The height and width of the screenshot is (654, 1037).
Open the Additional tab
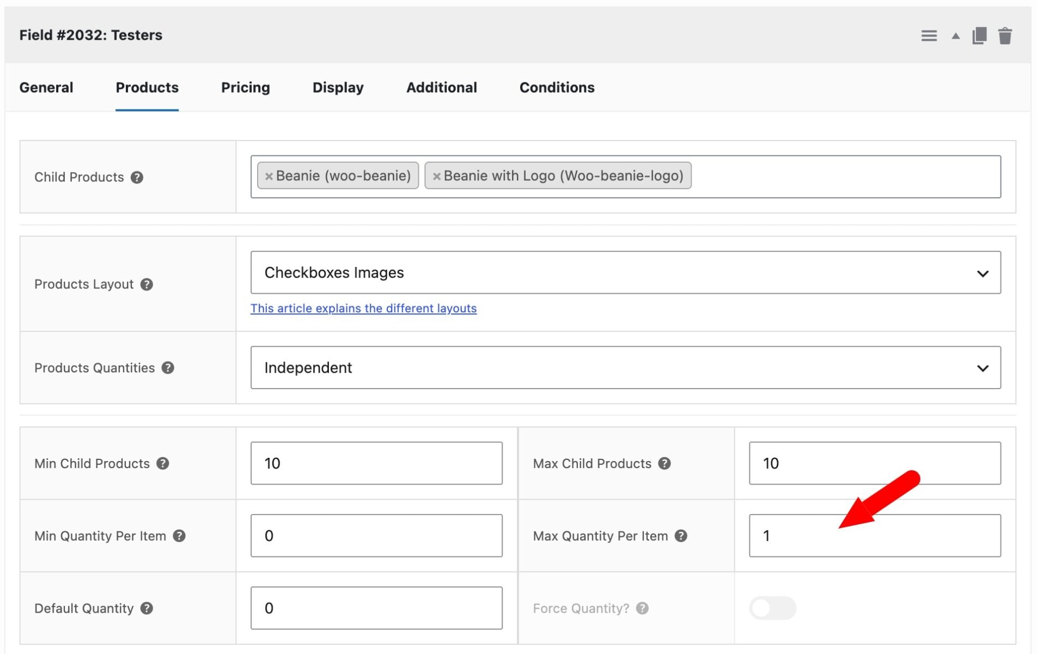pos(442,87)
